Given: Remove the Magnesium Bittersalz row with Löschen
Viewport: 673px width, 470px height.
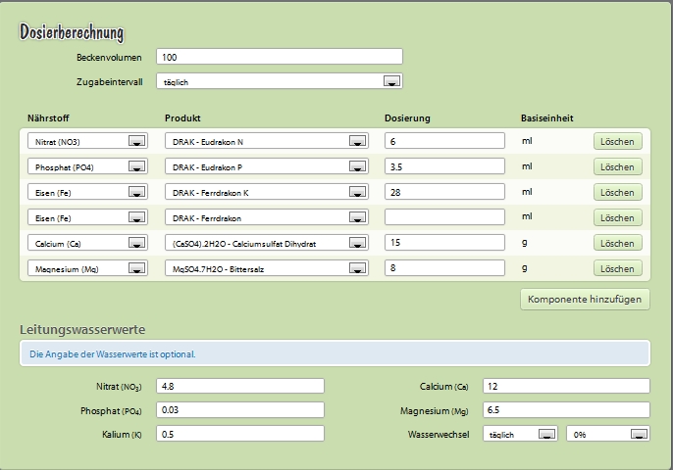Looking at the screenshot, I should point(618,268).
